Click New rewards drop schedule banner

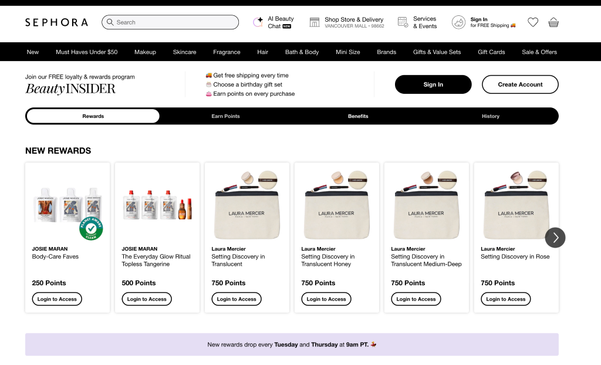click(292, 344)
